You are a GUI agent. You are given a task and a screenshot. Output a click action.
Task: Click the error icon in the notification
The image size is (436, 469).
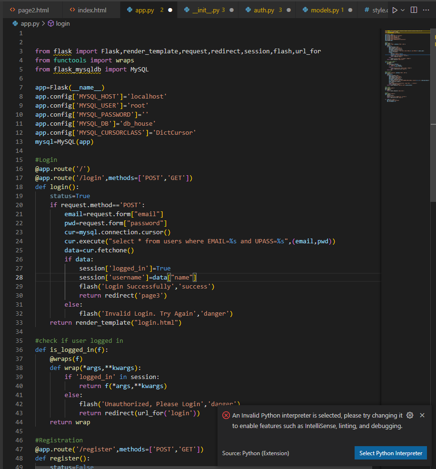pyautogui.click(x=226, y=415)
